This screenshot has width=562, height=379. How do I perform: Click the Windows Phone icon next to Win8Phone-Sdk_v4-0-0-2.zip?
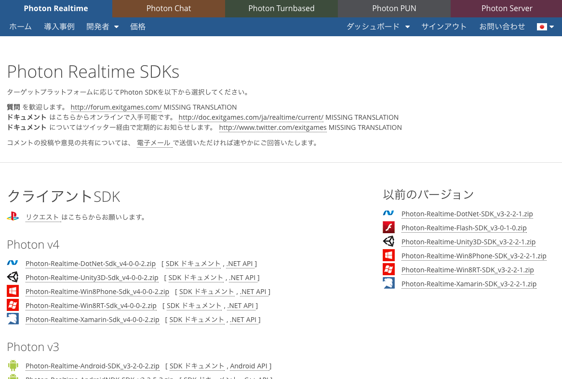[x=13, y=291]
